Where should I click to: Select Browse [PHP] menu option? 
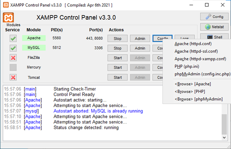pos(190,91)
